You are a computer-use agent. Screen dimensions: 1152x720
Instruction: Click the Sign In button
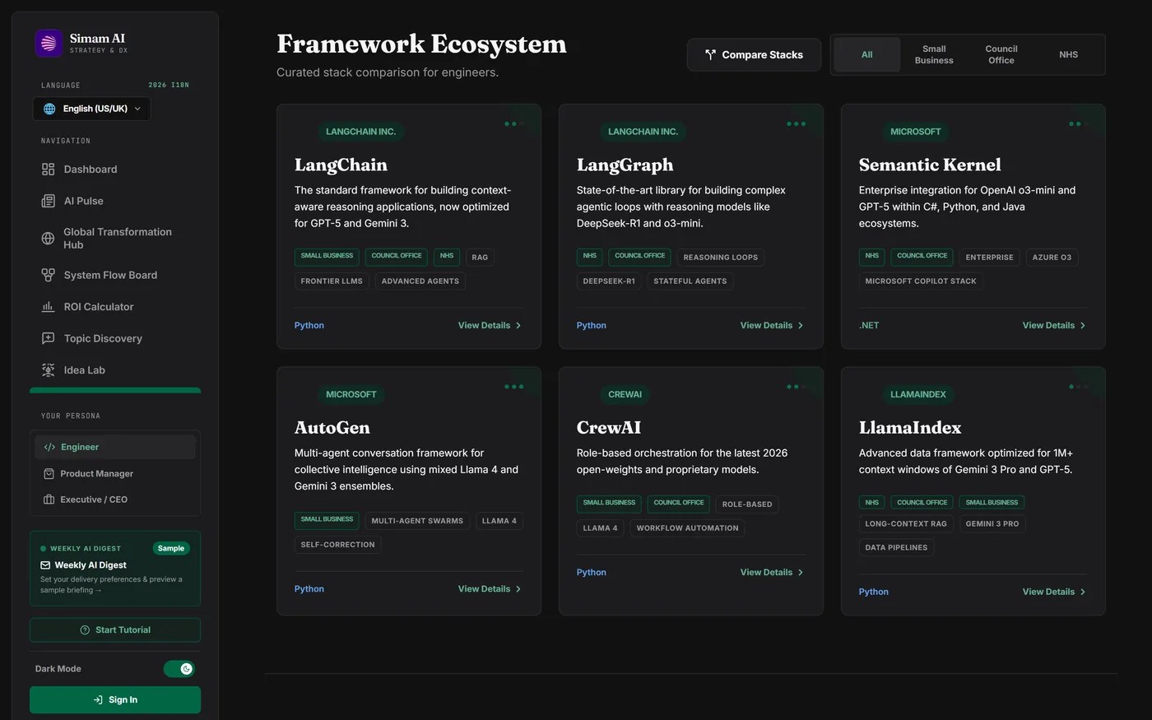coord(115,700)
